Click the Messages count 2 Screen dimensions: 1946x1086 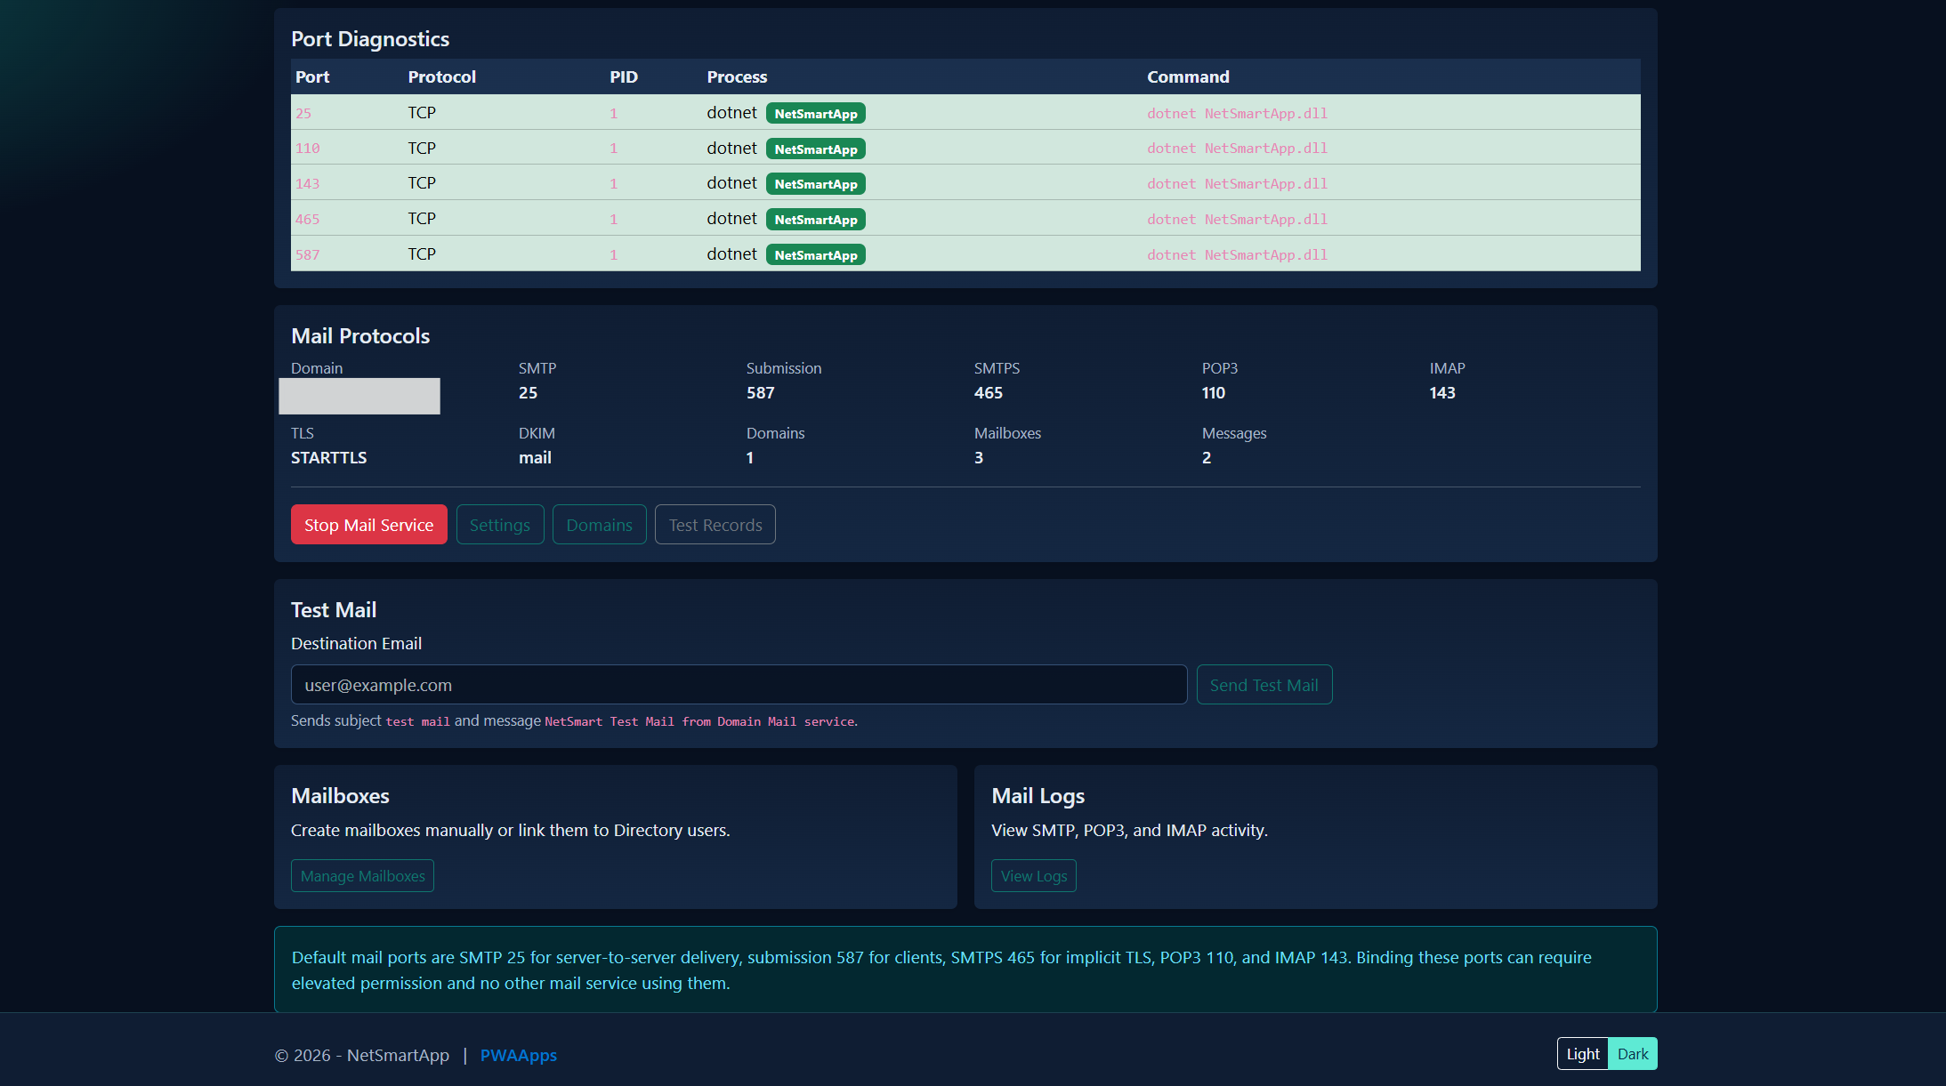1207,458
